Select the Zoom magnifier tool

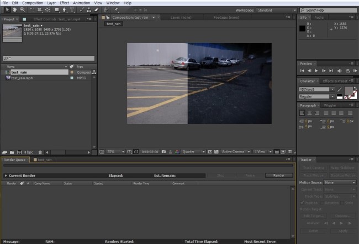point(22,10)
